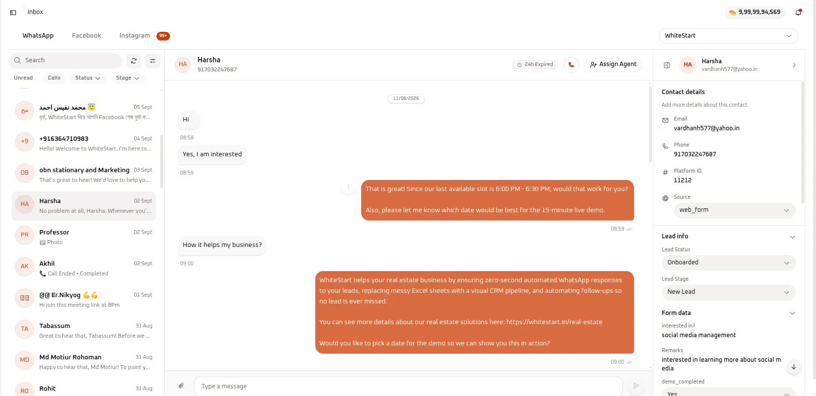Open the Tabassum conversation
Image resolution: width=816 pixels, height=396 pixels.
(84, 331)
